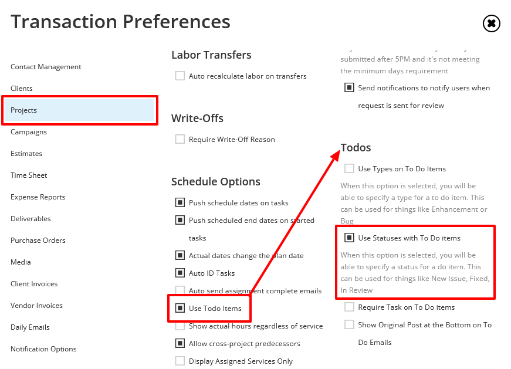The width and height of the screenshot is (511, 369).
Task: Open Notification Options settings
Action: pos(43,348)
